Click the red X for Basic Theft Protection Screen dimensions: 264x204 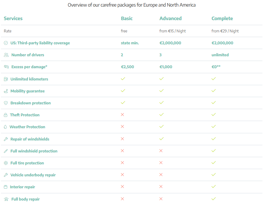[122, 115]
